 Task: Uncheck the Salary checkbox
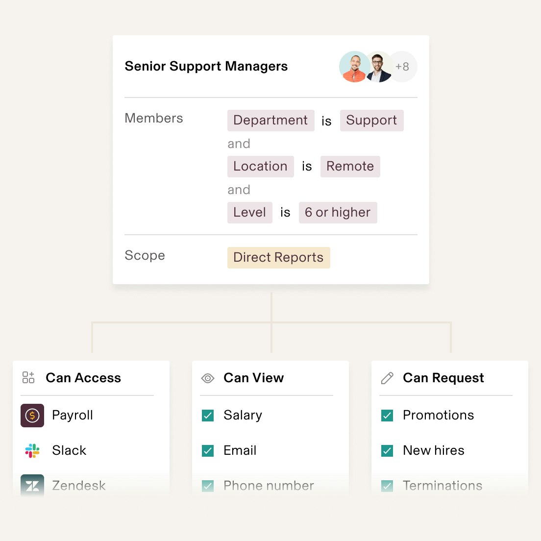click(208, 416)
